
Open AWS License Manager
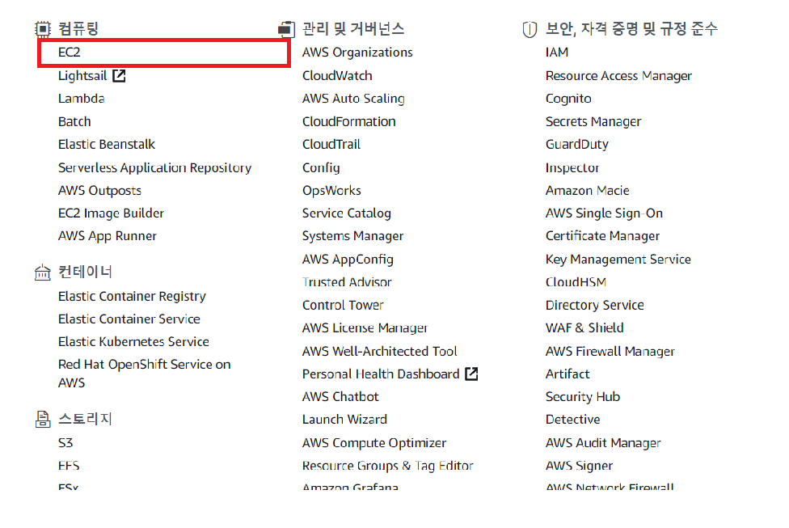tap(365, 328)
